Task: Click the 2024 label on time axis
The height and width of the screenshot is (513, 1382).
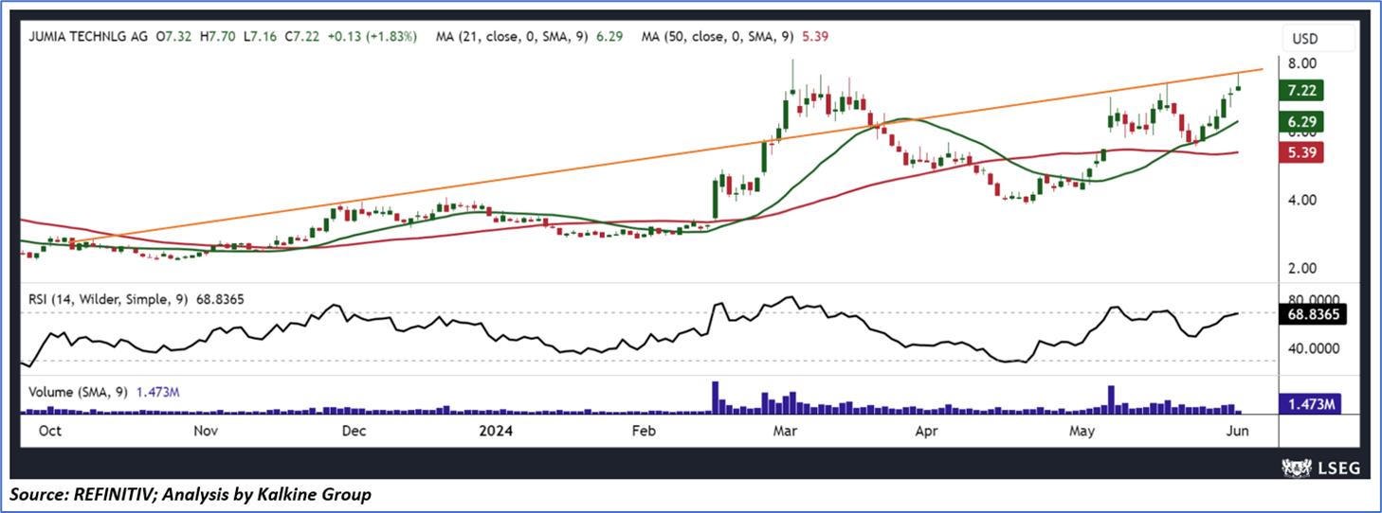Action: point(498,431)
